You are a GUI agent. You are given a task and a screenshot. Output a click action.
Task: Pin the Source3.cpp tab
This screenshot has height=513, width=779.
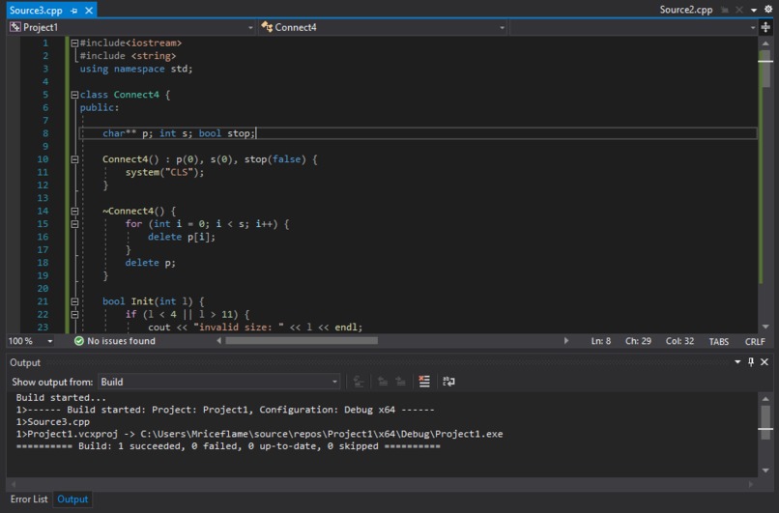73,10
